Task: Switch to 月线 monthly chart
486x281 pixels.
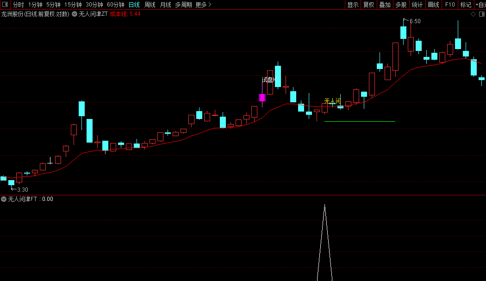Action: click(166, 5)
